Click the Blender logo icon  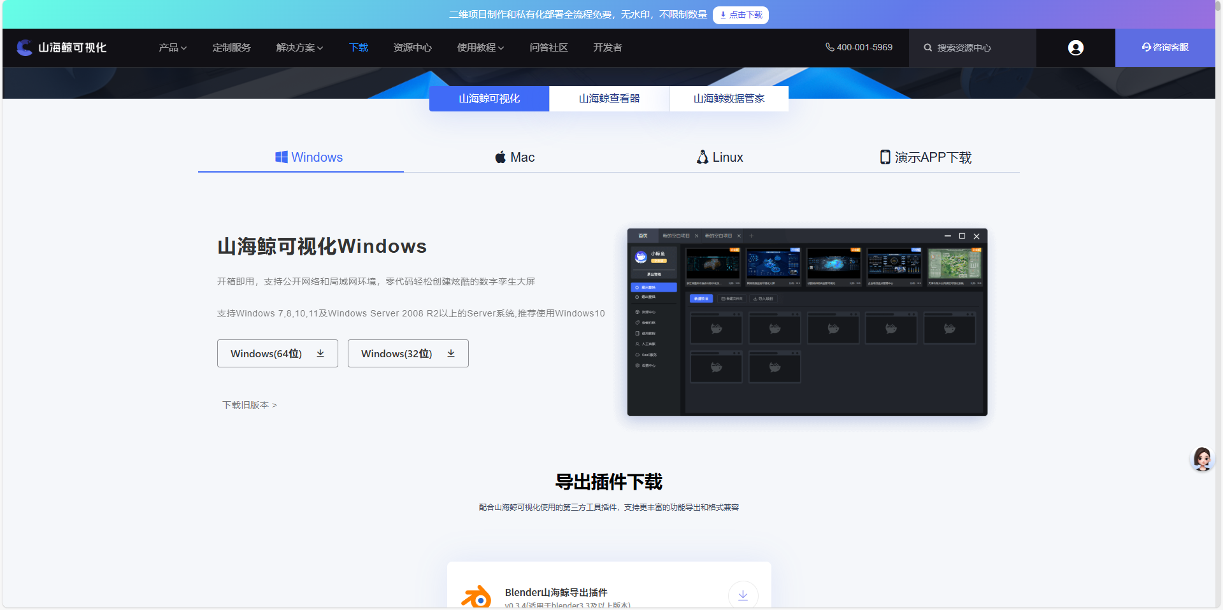coord(476,597)
